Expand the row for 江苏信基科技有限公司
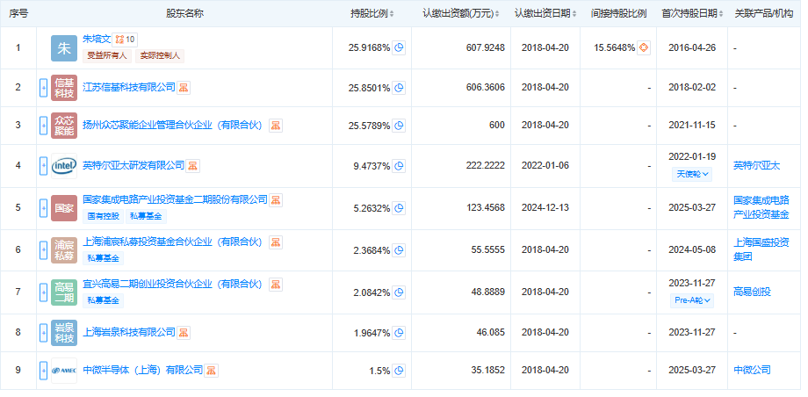Image resolution: width=808 pixels, height=397 pixels. pyautogui.click(x=43, y=88)
